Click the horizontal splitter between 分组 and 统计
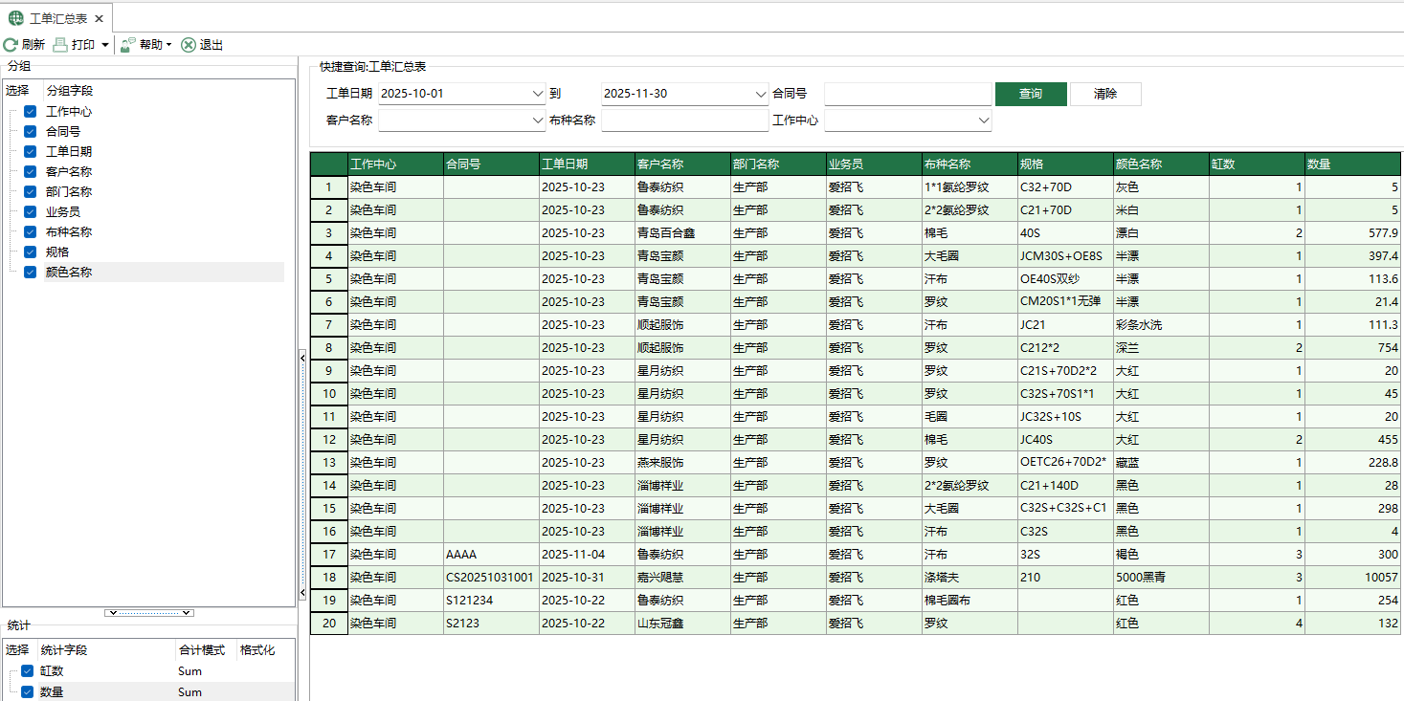The height and width of the screenshot is (701, 1404). pyautogui.click(x=149, y=612)
